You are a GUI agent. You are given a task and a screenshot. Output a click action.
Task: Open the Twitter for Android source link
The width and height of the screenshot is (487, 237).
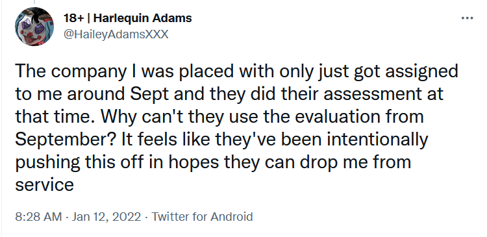click(x=202, y=216)
